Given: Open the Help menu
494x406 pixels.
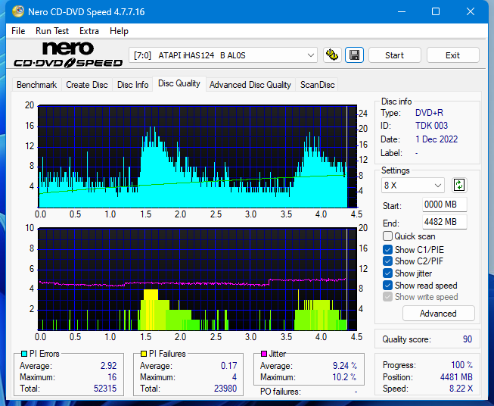Looking at the screenshot, I should (119, 31).
